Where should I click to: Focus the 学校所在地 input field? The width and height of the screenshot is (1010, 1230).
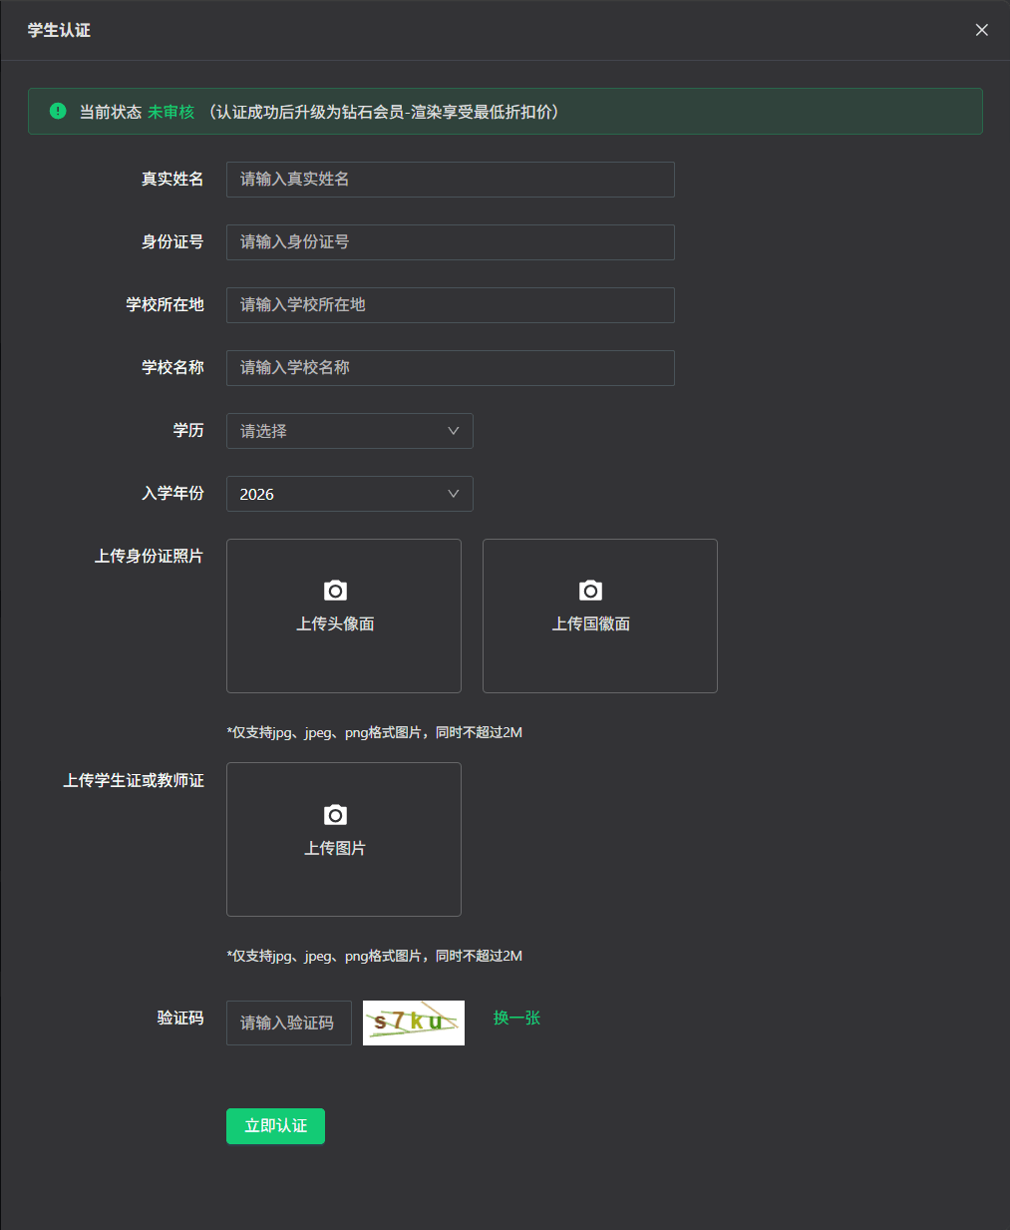[x=451, y=305]
